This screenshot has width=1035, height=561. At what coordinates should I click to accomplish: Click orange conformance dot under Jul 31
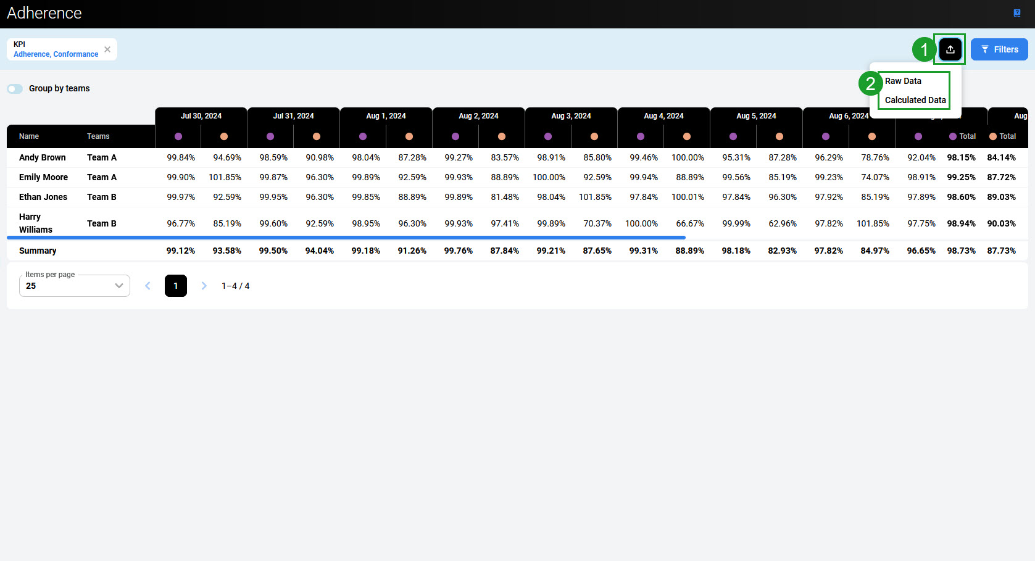317,136
